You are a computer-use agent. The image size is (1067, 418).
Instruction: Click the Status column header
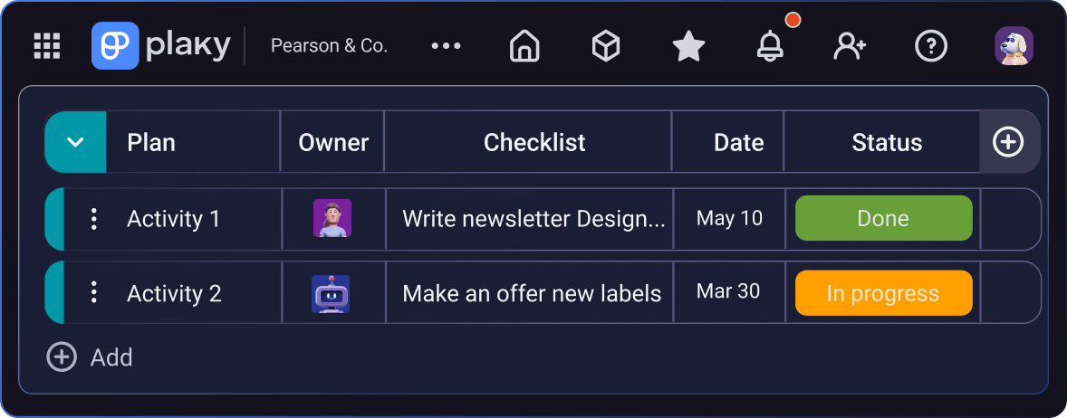tap(886, 142)
